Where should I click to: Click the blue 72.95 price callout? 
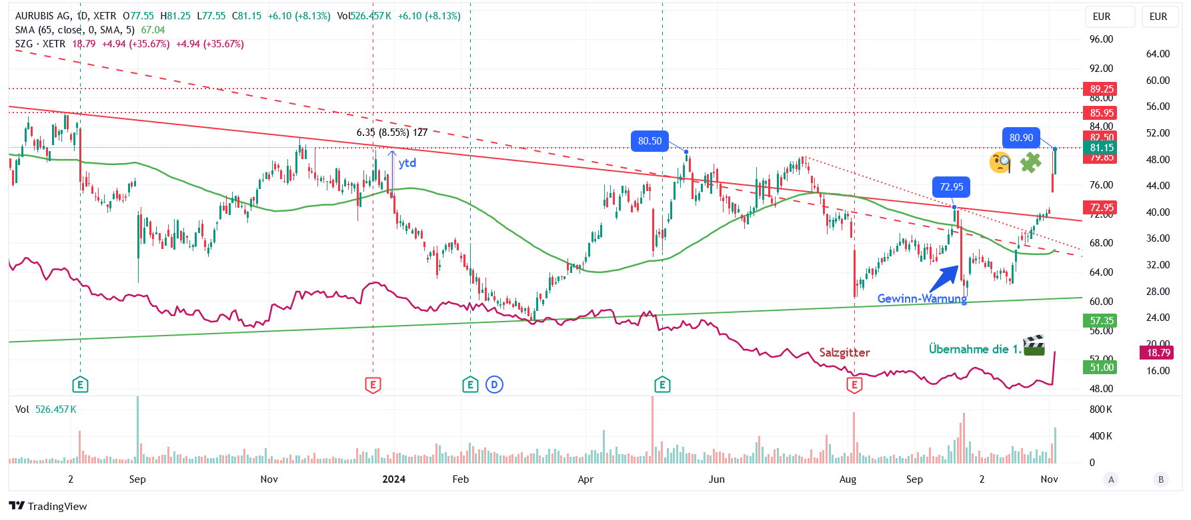pyautogui.click(x=951, y=187)
